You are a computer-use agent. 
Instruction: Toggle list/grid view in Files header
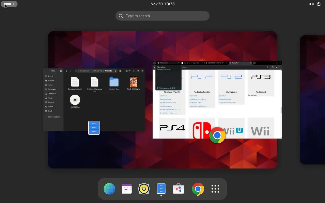127,71
